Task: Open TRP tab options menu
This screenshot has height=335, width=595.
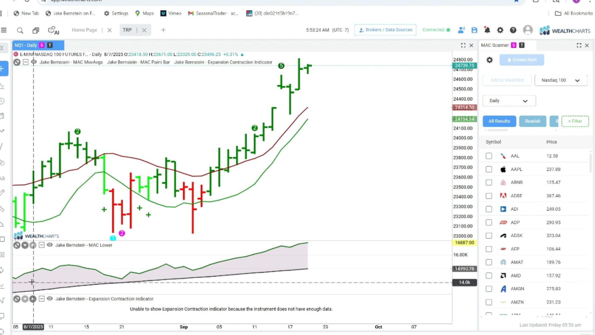Action: tap(137, 30)
